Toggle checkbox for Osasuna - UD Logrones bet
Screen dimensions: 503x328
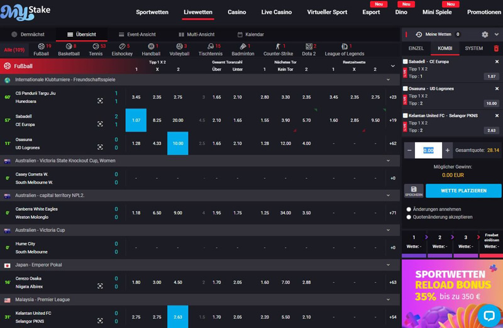pyautogui.click(x=405, y=88)
